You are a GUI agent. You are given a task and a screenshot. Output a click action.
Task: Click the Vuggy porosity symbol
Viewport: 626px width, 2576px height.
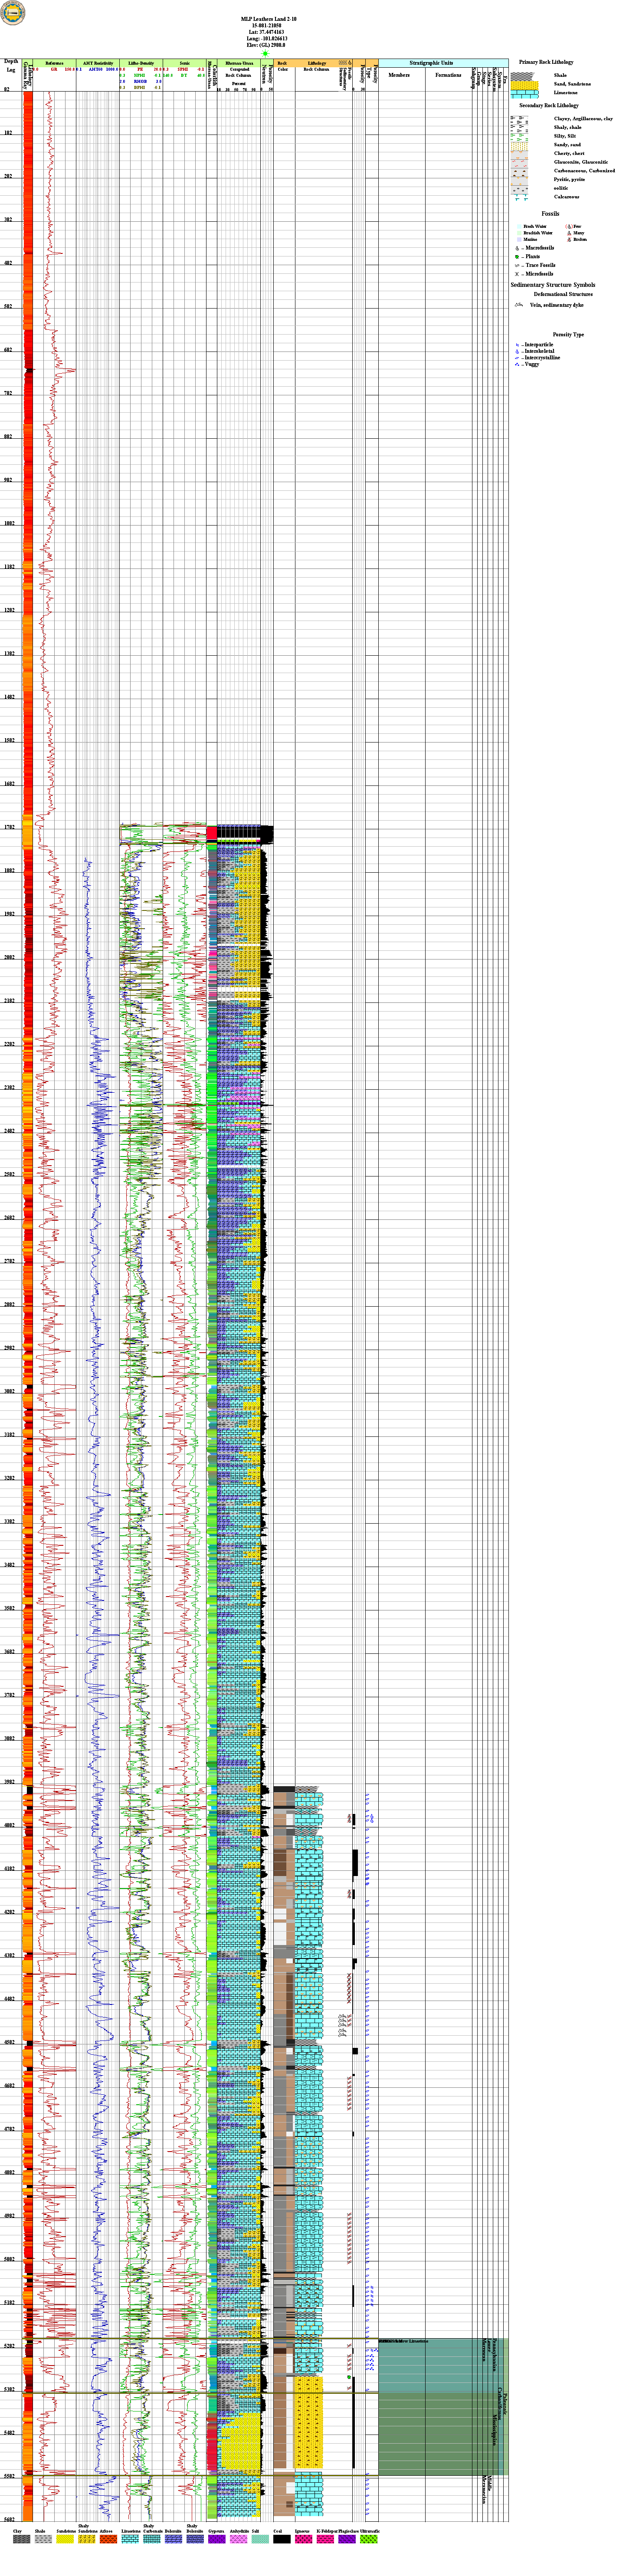click(x=518, y=364)
